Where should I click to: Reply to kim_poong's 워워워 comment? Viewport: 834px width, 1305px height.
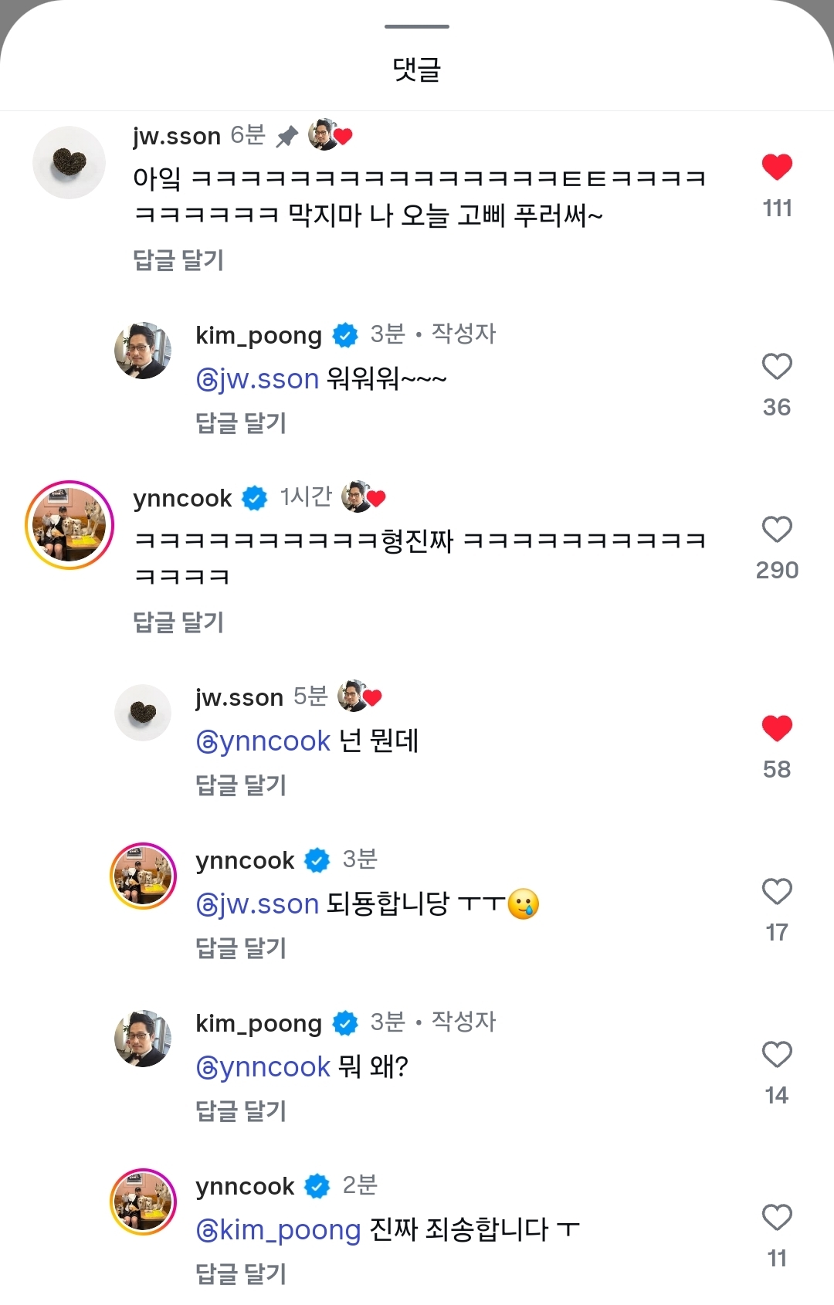241,423
